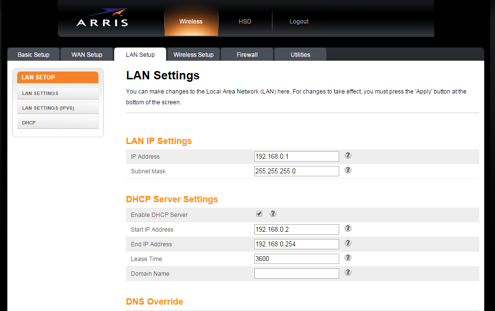The height and width of the screenshot is (311, 495).
Task: Switch to the Basic Setup tab
Action: tap(33, 55)
